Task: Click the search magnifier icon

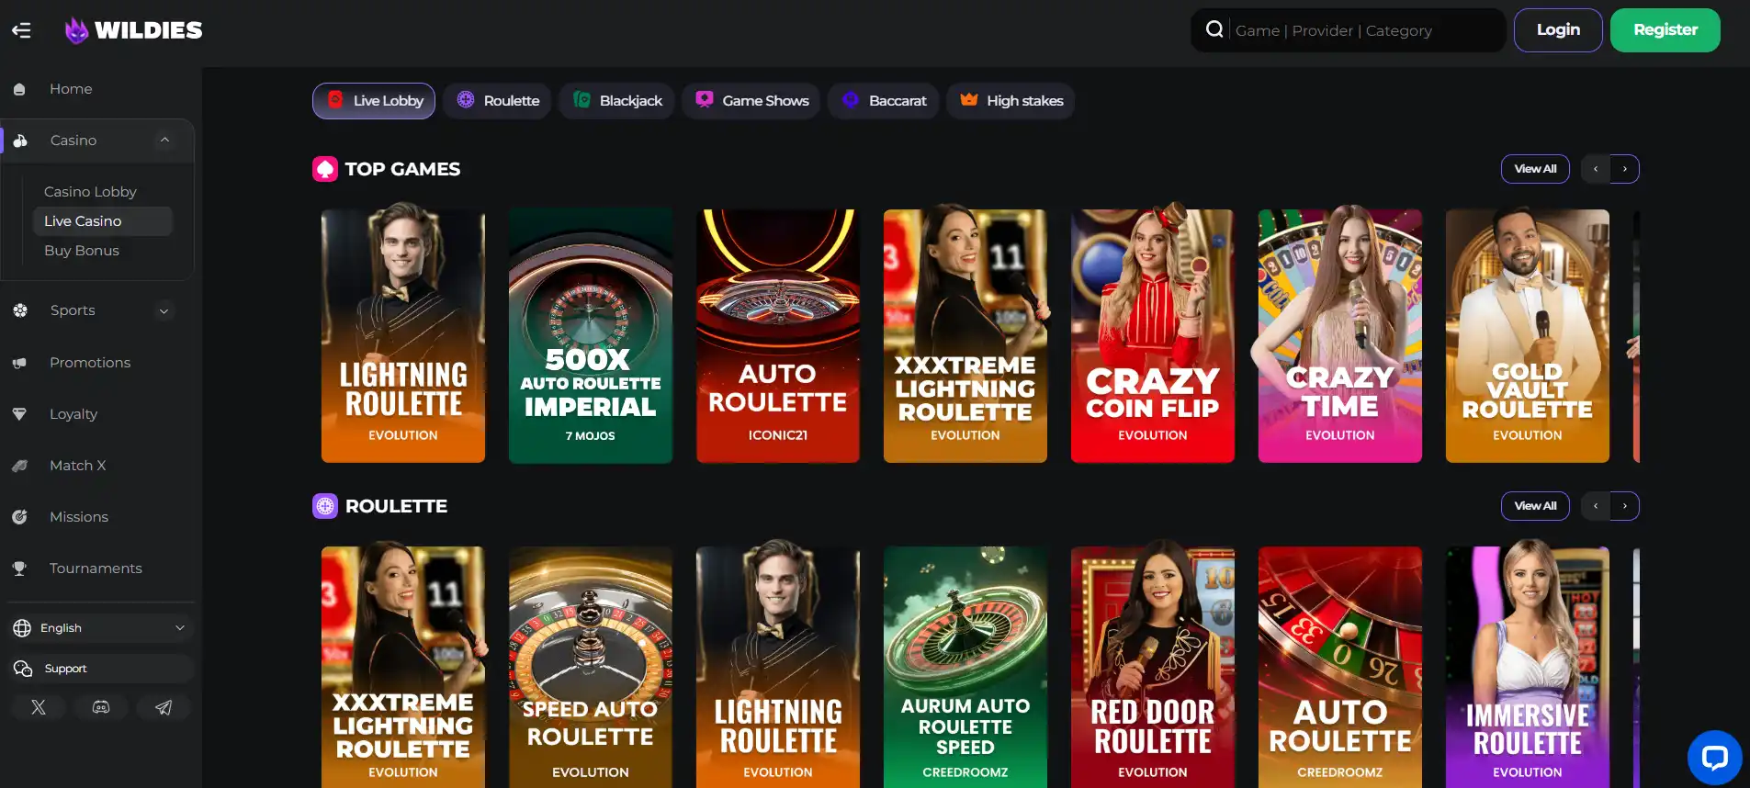Action: point(1214,29)
